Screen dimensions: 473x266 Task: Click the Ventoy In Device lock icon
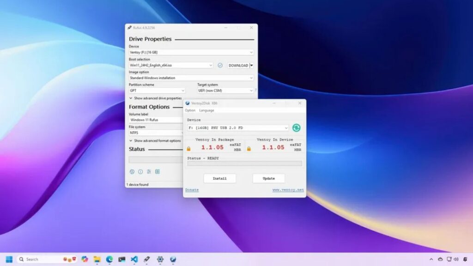[249, 149]
